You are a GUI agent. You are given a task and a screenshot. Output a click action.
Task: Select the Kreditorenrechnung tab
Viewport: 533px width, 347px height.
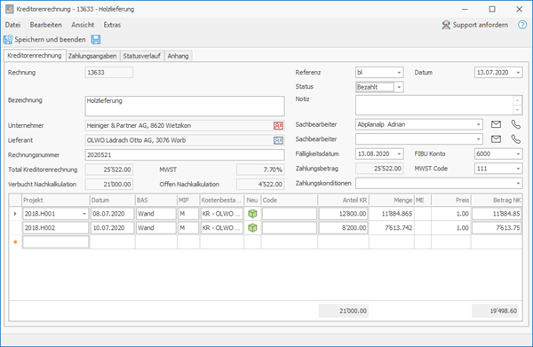click(x=35, y=55)
